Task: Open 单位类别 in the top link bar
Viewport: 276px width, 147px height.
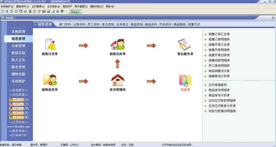Action: [x=108, y=24]
